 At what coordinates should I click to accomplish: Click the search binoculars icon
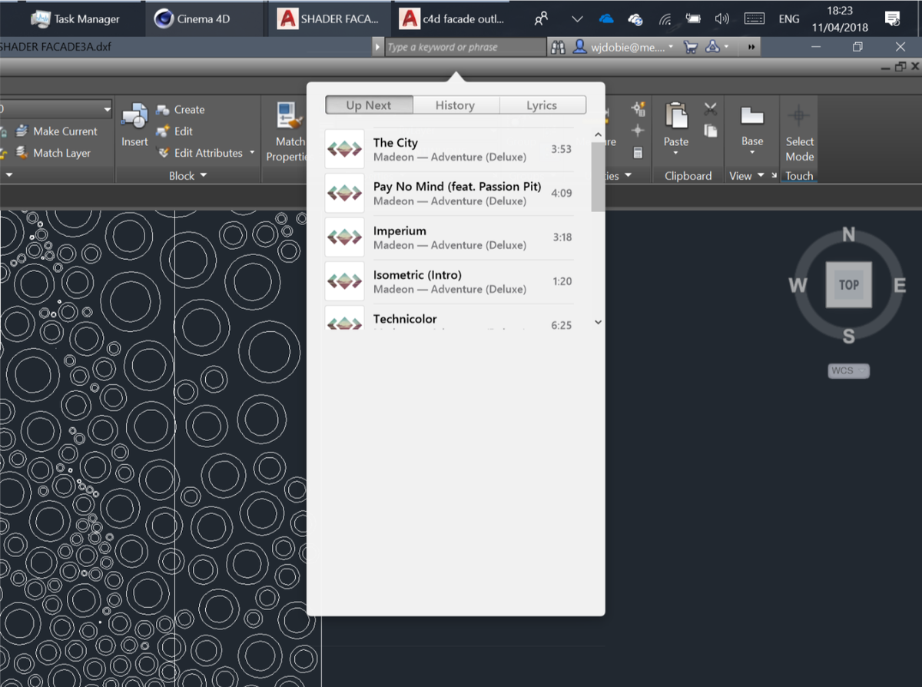(x=558, y=47)
